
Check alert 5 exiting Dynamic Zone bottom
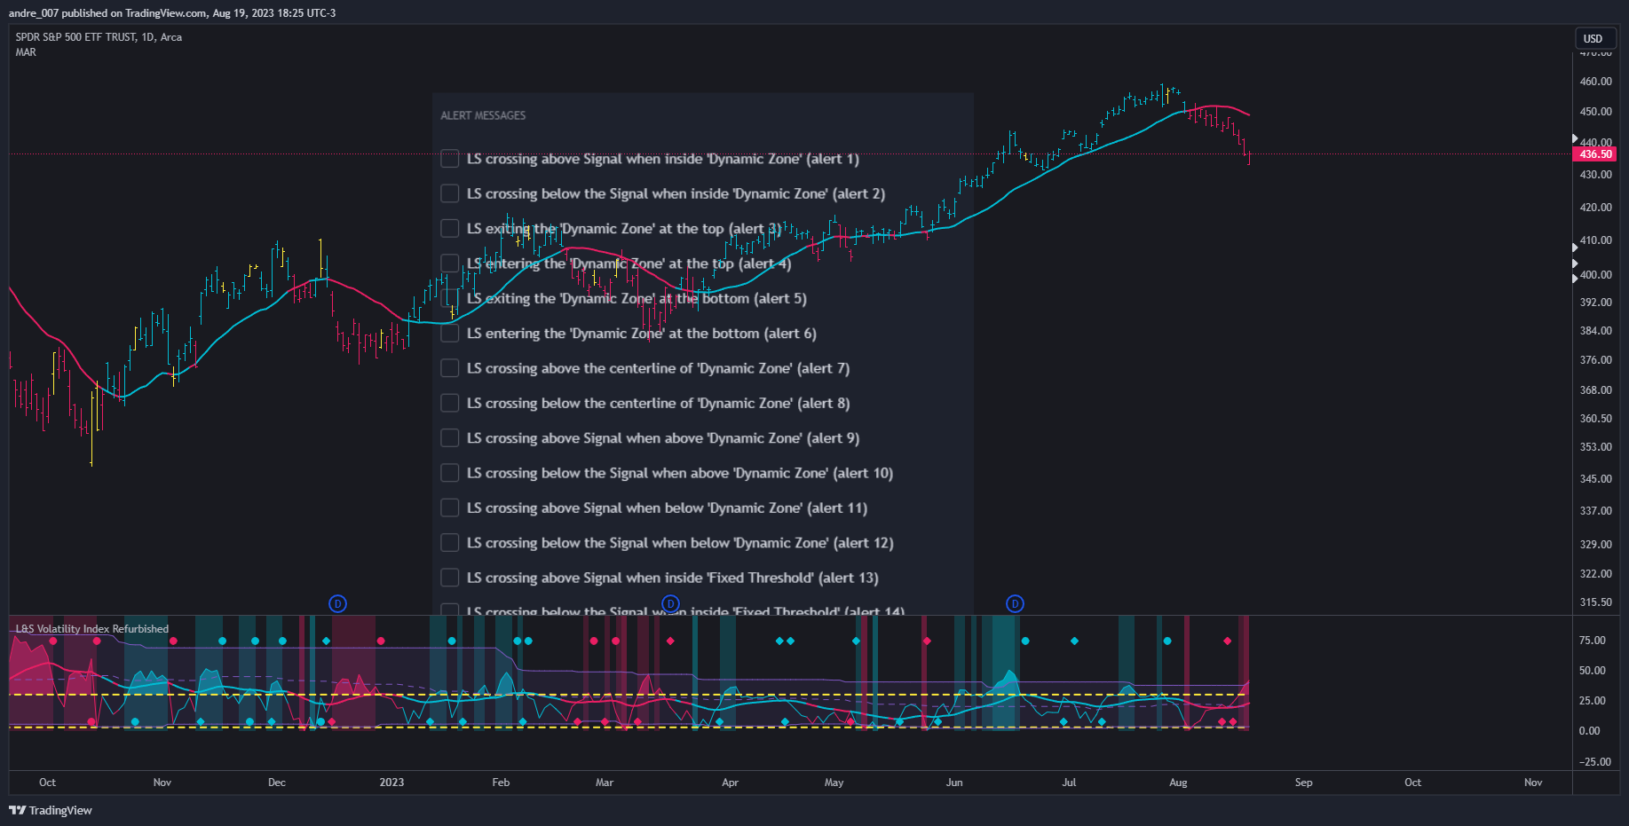[450, 298]
